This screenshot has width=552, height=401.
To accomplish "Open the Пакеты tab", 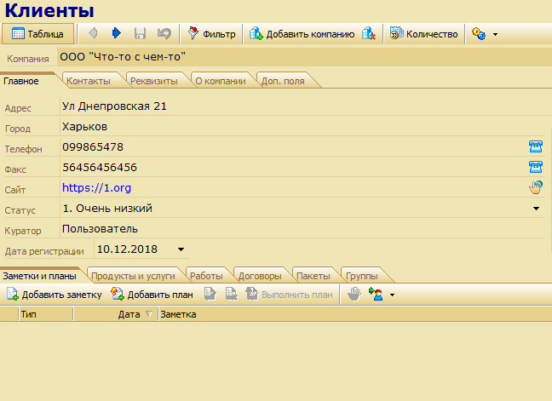I will point(313,276).
